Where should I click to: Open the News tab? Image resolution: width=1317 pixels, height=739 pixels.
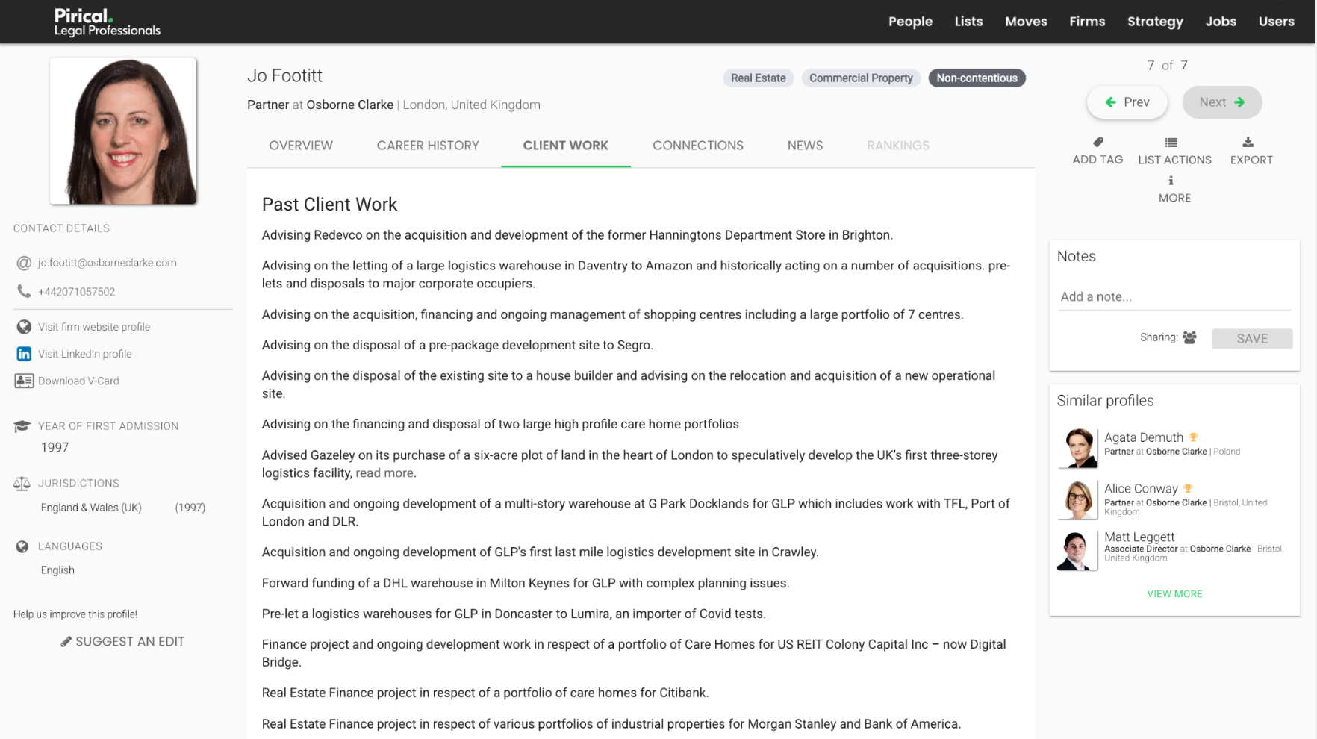point(805,146)
